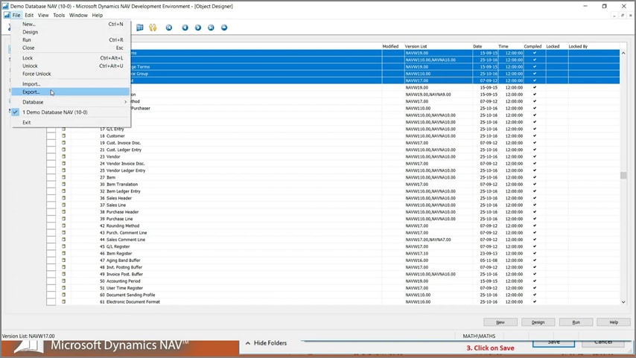Click table icon of 45 G/L Register row
This screenshot has height=358, width=636.
(x=64, y=246)
